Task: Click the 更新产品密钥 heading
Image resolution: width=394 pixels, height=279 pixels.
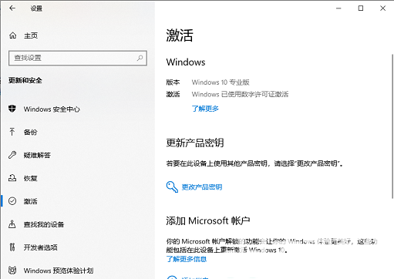Action: click(195, 143)
